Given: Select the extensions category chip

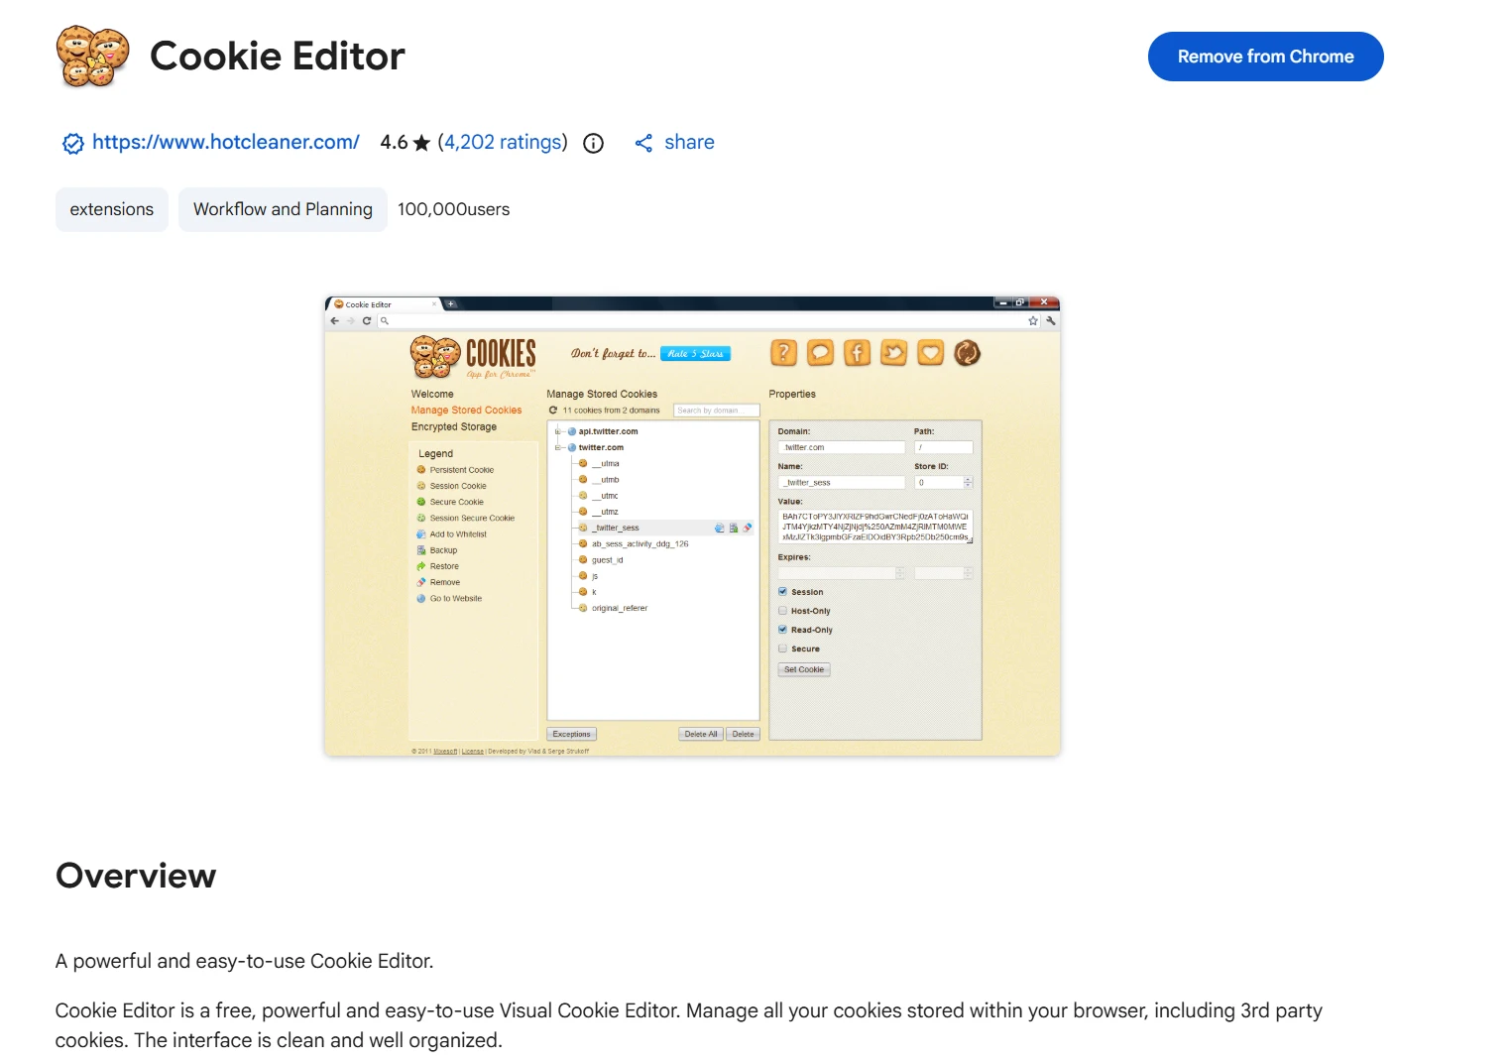Looking at the screenshot, I should point(112,209).
